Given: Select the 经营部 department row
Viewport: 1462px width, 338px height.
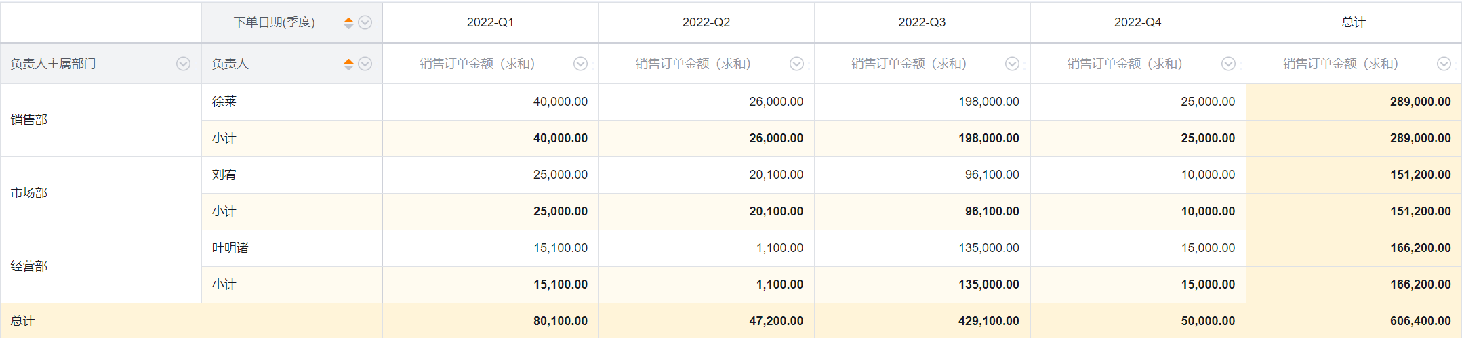Looking at the screenshot, I should tap(101, 266).
